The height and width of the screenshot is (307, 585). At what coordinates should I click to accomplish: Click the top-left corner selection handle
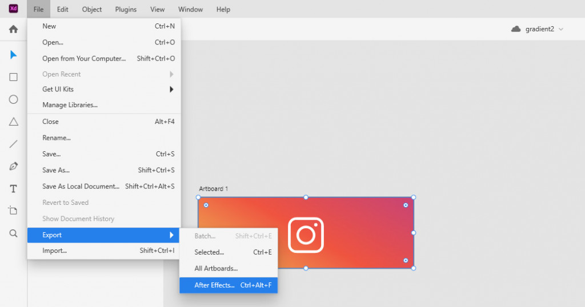coord(198,197)
